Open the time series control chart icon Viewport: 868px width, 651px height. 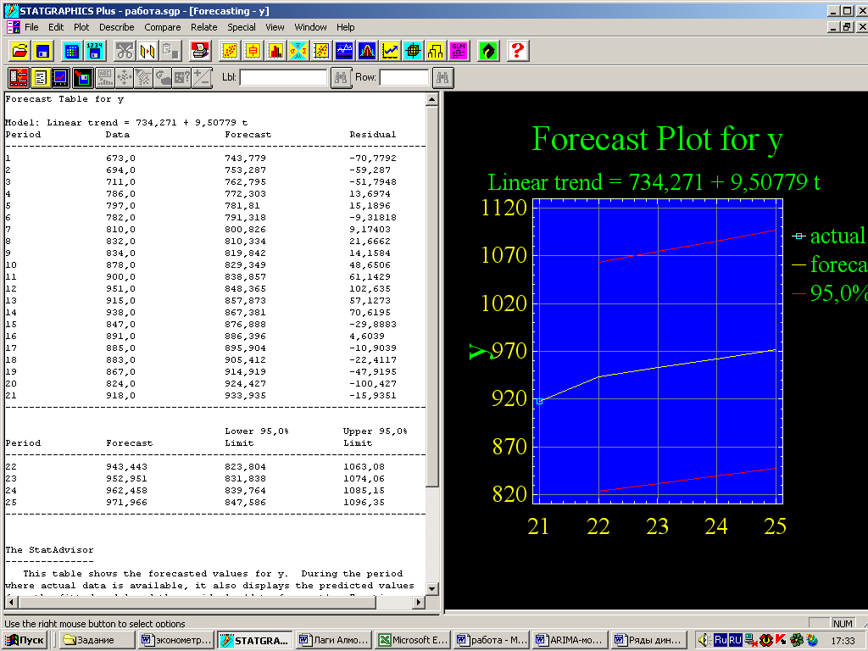point(344,51)
